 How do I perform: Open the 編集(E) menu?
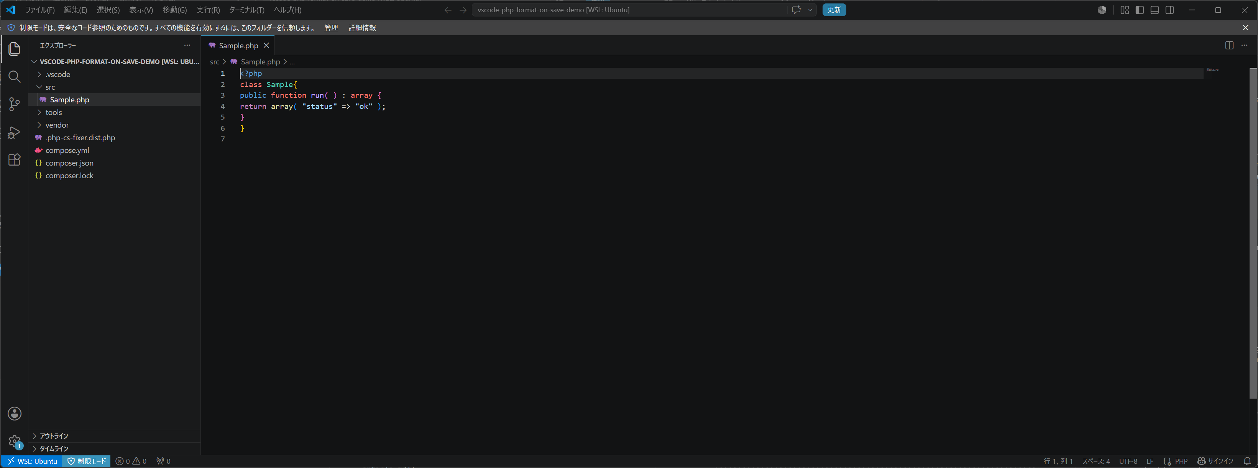tap(76, 10)
